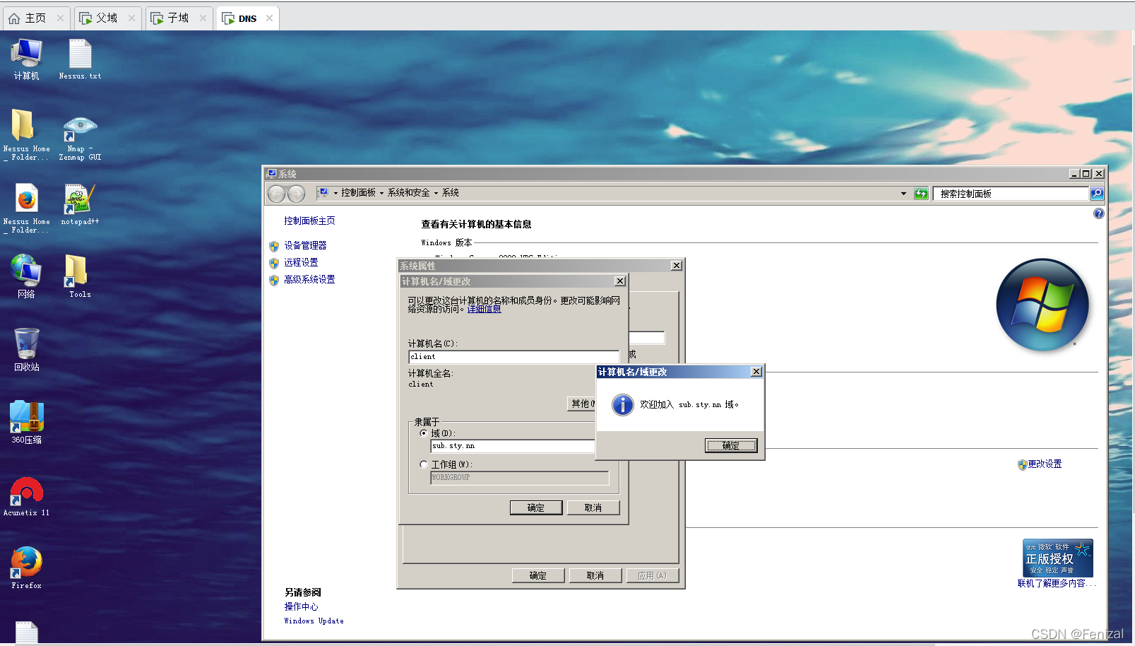Open the 详细信息 link
1135x646 pixels.
[484, 309]
